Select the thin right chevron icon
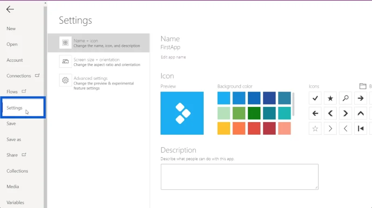 (330, 129)
